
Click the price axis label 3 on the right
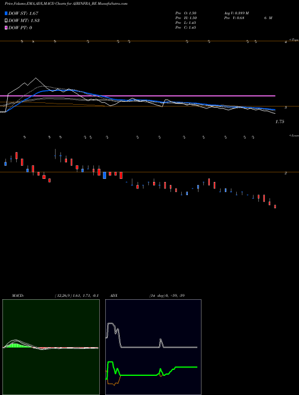[x=286, y=108]
